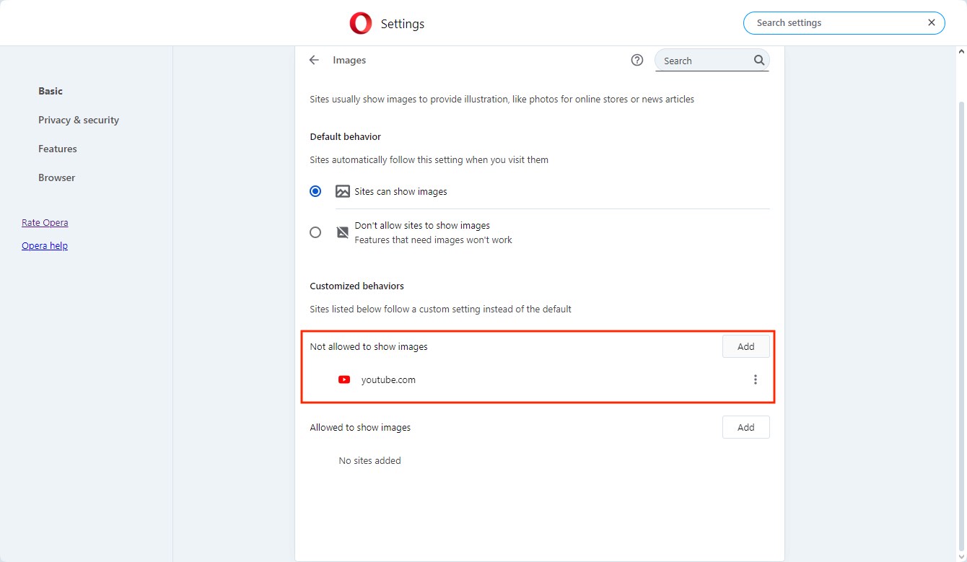The width and height of the screenshot is (967, 562).
Task: Clear the Search settings field via the X icon
Action: [930, 22]
